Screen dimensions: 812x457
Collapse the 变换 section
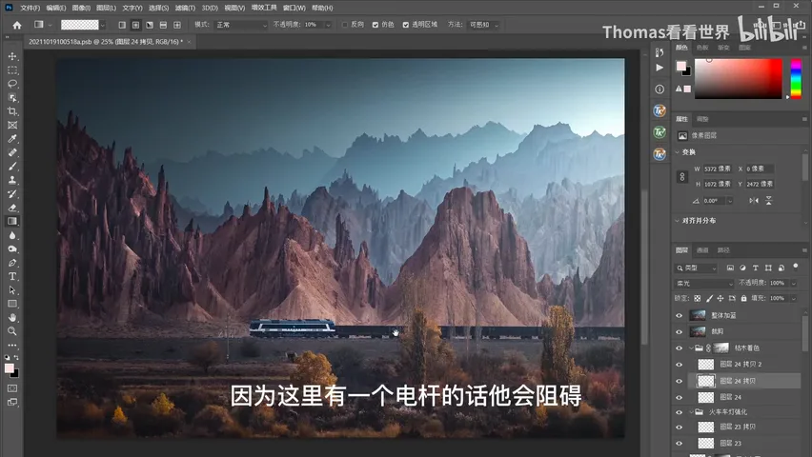(677, 152)
